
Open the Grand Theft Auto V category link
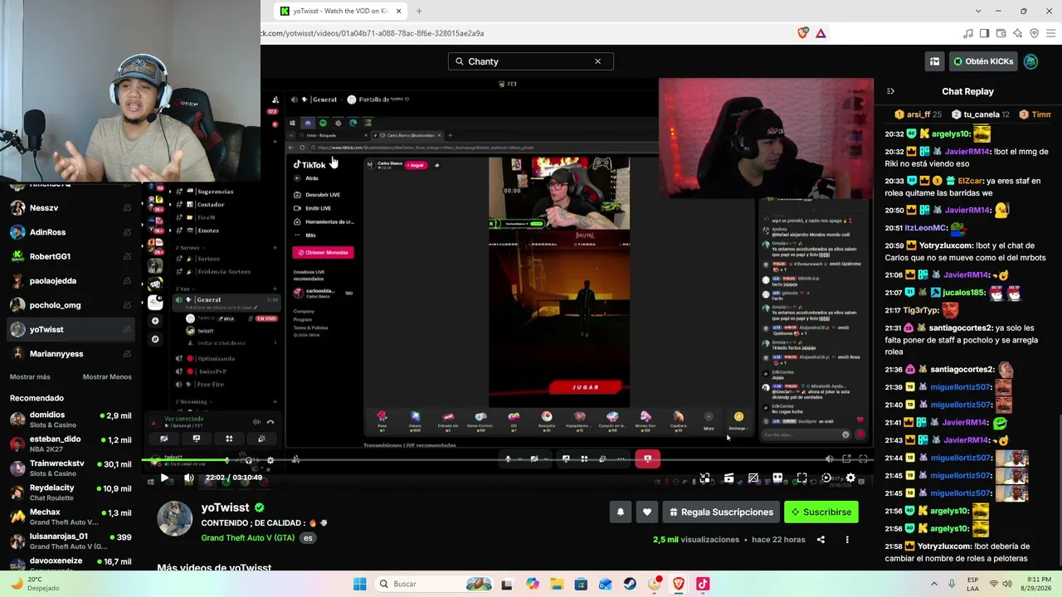pyautogui.click(x=249, y=538)
